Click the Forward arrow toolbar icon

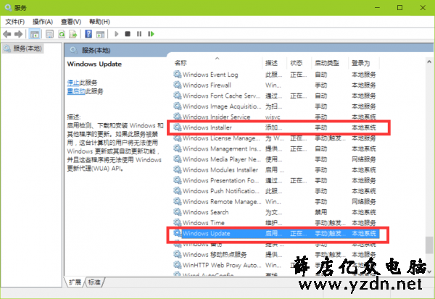19,34
